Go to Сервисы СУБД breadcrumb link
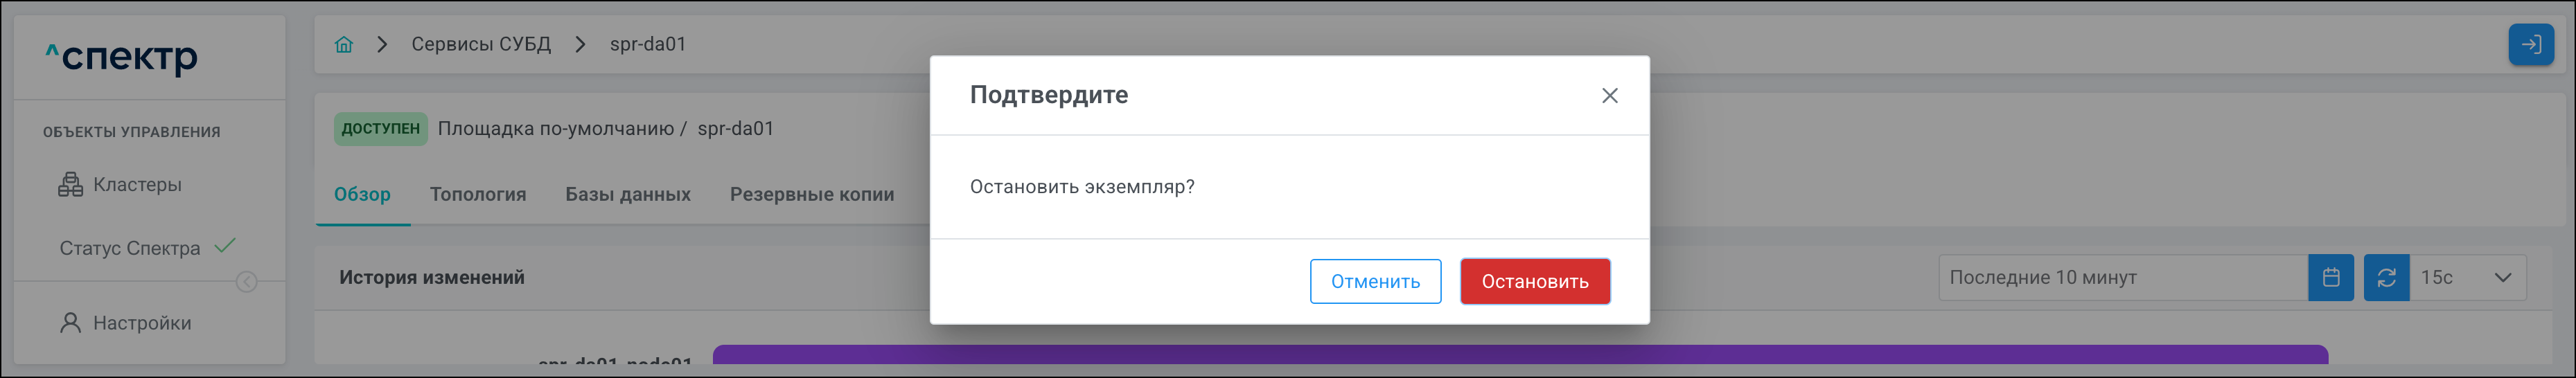2576x378 pixels. pyautogui.click(x=481, y=44)
